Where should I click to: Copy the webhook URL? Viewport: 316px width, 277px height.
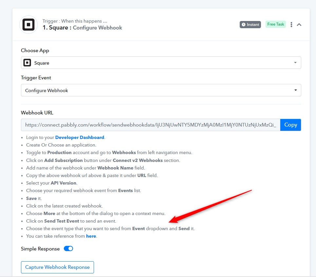pos(290,125)
